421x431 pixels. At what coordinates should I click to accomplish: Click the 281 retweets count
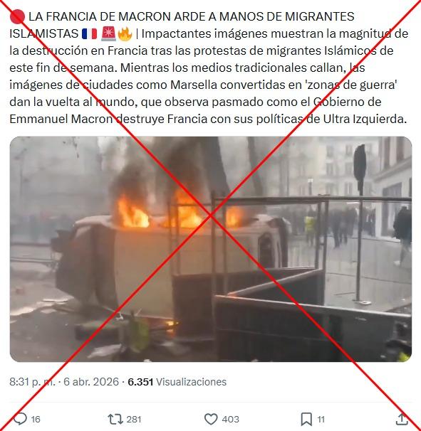point(134,420)
